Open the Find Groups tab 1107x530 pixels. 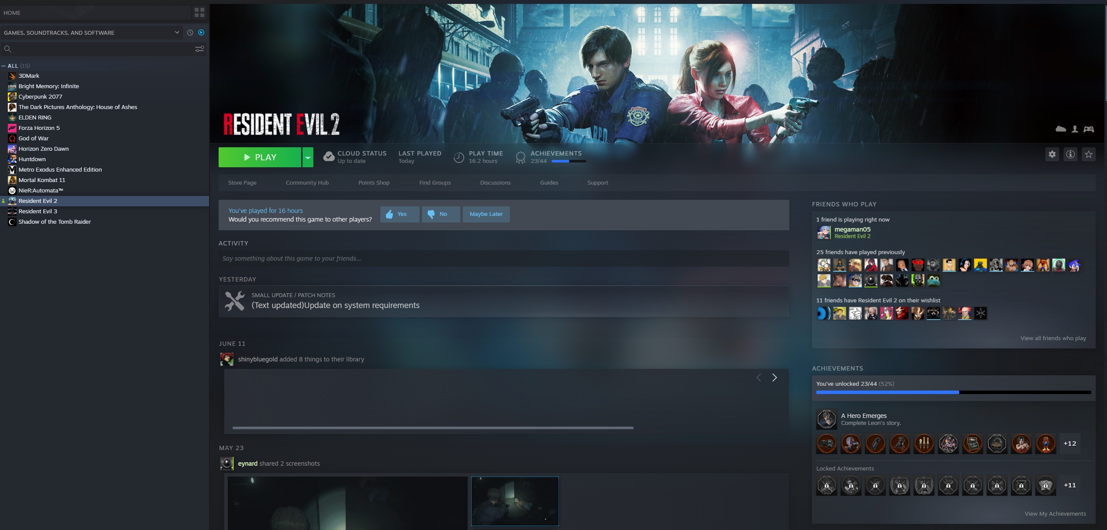435,182
